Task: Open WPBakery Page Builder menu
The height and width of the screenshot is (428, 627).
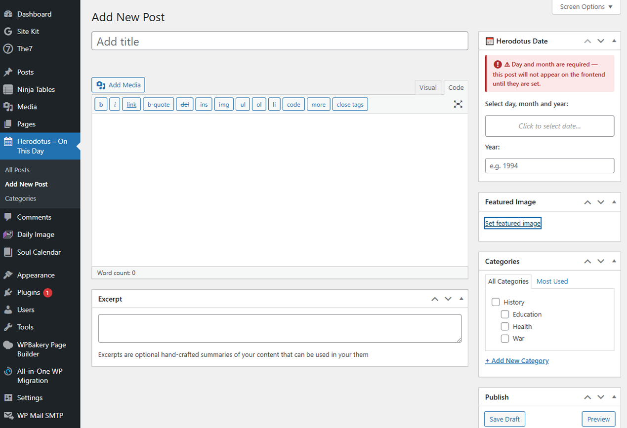Action: coord(40,350)
